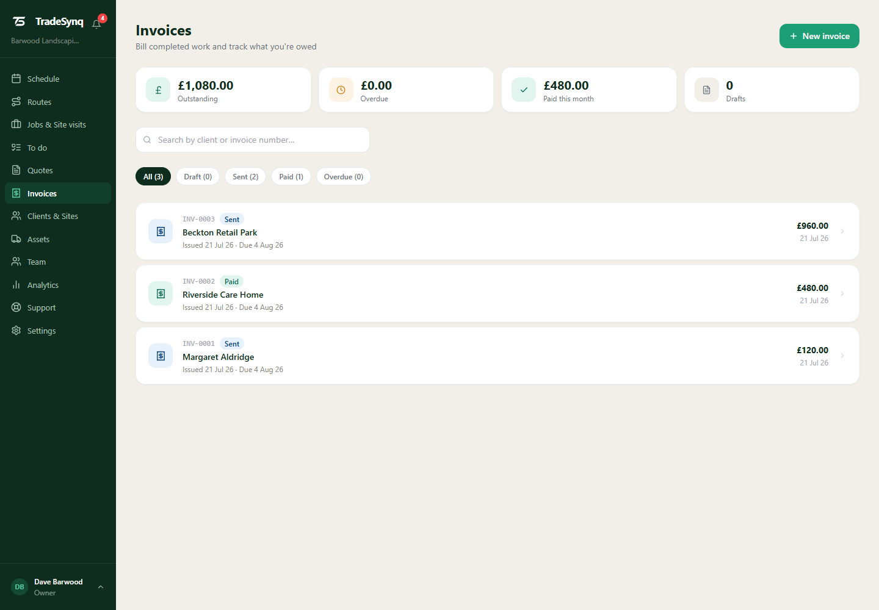
Task: Click the Clients & Sites people icon
Action: pyautogui.click(x=16, y=216)
